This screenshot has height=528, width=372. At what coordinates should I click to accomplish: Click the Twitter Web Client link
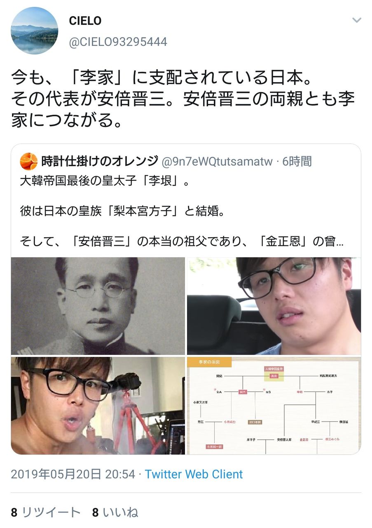pos(194,474)
